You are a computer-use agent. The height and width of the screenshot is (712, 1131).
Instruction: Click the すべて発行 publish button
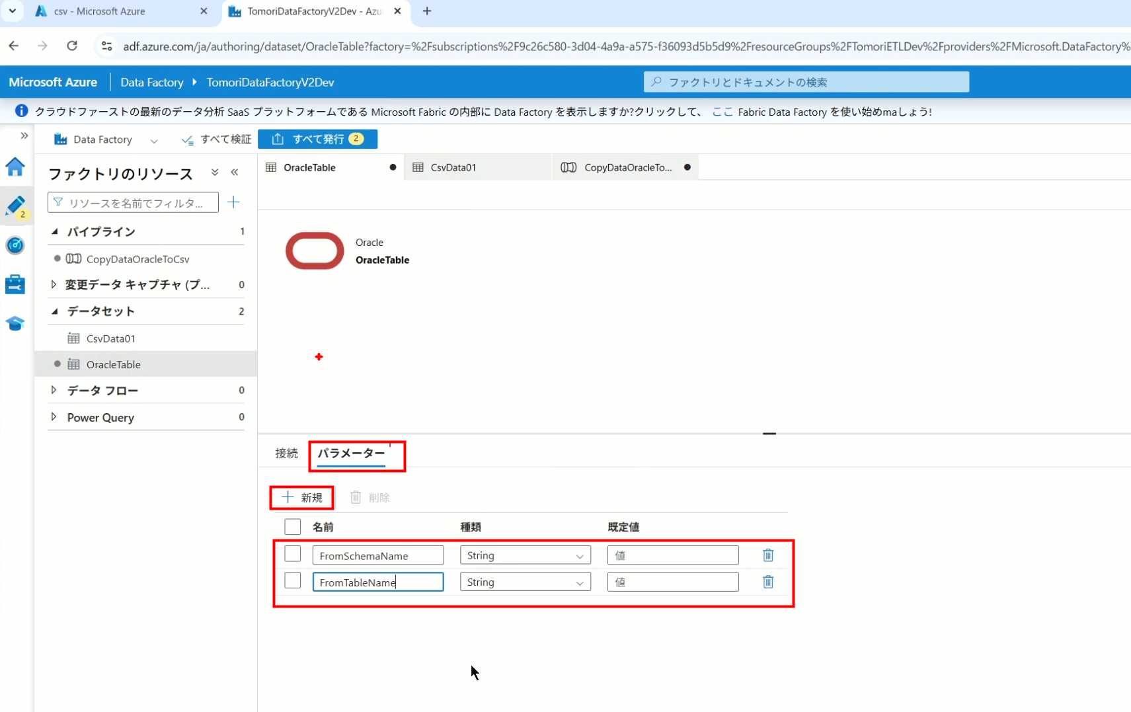tap(318, 139)
